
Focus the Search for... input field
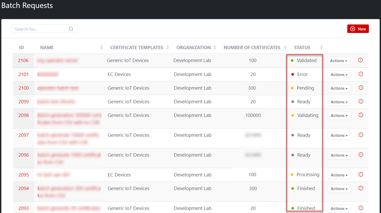(40, 29)
